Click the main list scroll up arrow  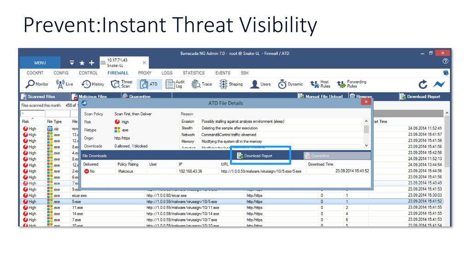pyautogui.click(x=447, y=113)
